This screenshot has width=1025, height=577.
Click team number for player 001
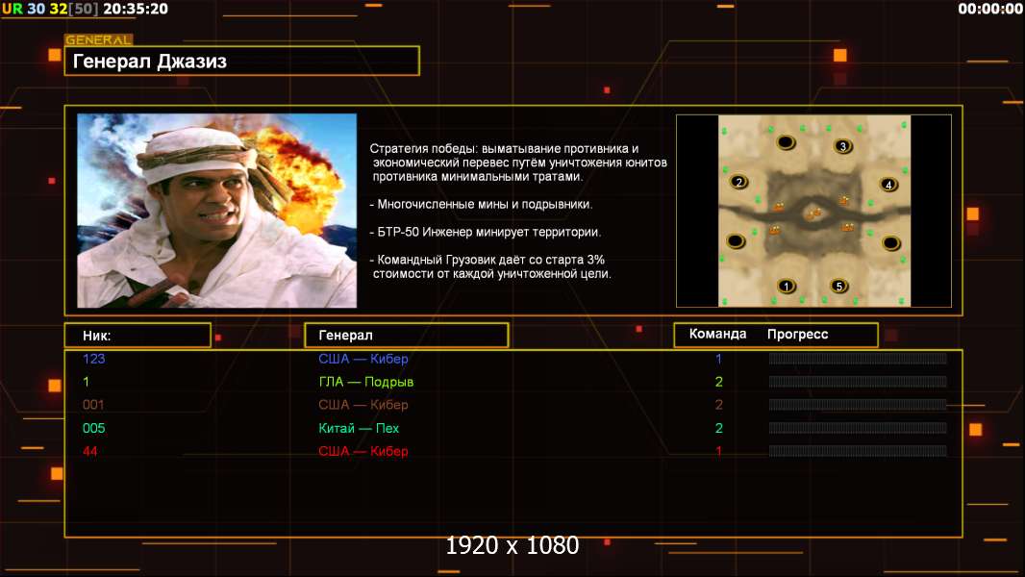(x=718, y=405)
